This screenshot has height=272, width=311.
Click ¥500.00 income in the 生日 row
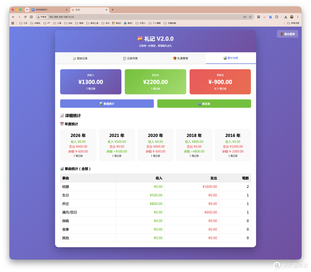click(156, 195)
